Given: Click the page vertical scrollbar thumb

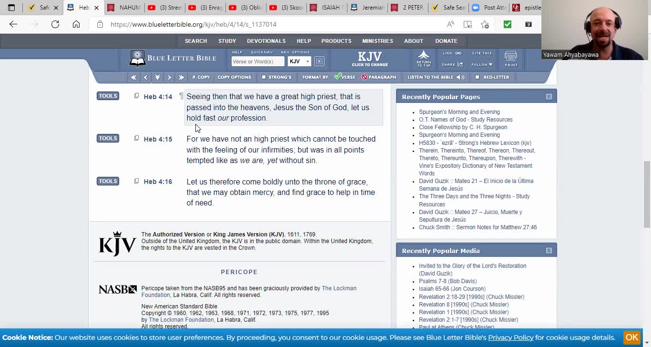Looking at the screenshot, I should 647,194.
